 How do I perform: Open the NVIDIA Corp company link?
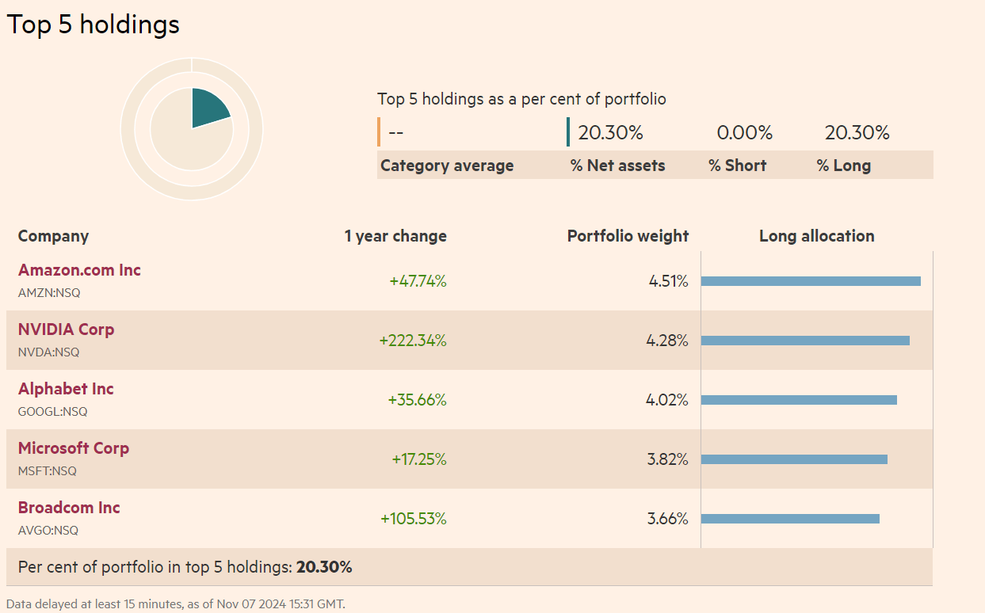click(x=66, y=329)
